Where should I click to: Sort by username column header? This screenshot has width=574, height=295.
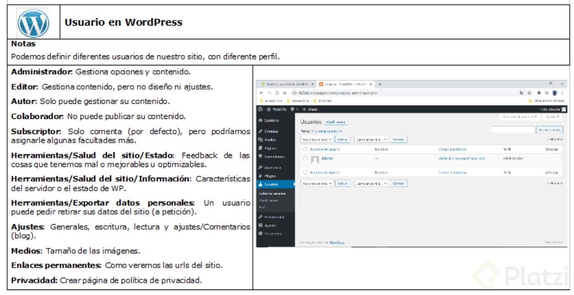[x=325, y=149]
